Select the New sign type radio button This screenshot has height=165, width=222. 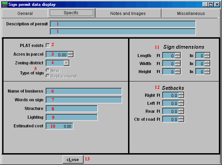[48, 71]
